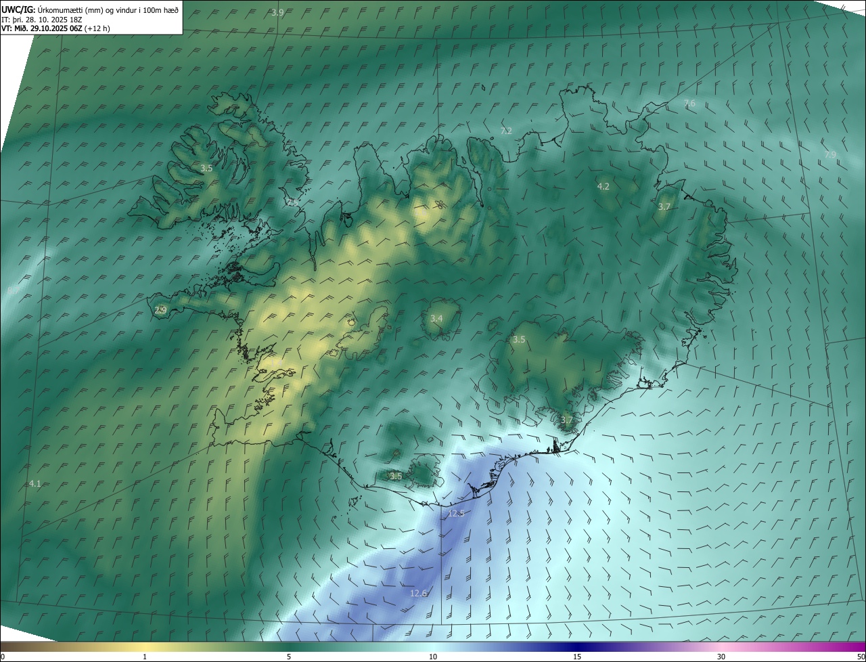The image size is (866, 662).
Task: Click the 7.9 value label
Action: [x=830, y=154]
